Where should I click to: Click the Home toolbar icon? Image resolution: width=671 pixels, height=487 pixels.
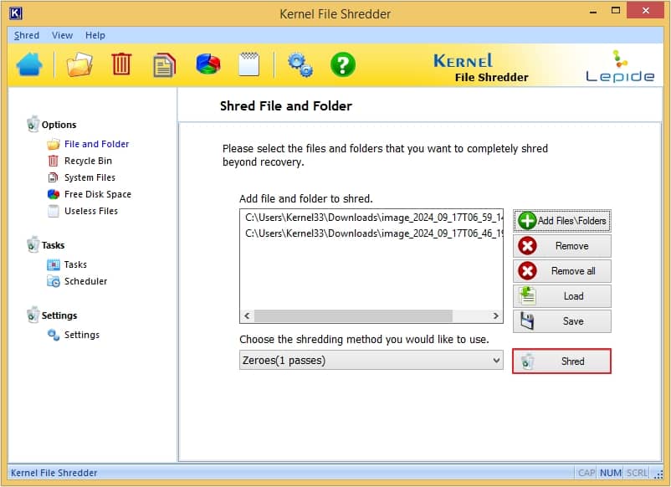(x=29, y=64)
